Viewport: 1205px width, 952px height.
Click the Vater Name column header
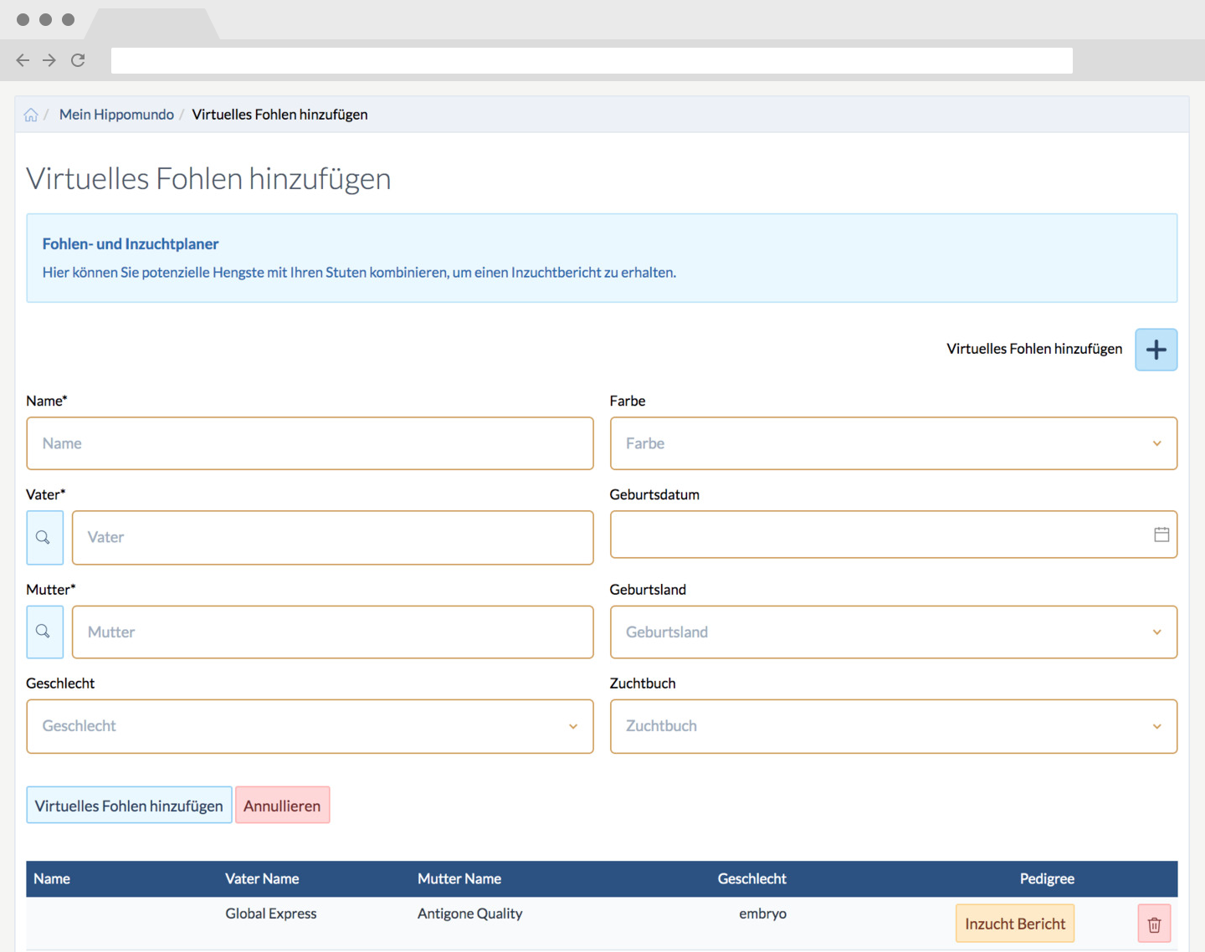[x=262, y=878]
